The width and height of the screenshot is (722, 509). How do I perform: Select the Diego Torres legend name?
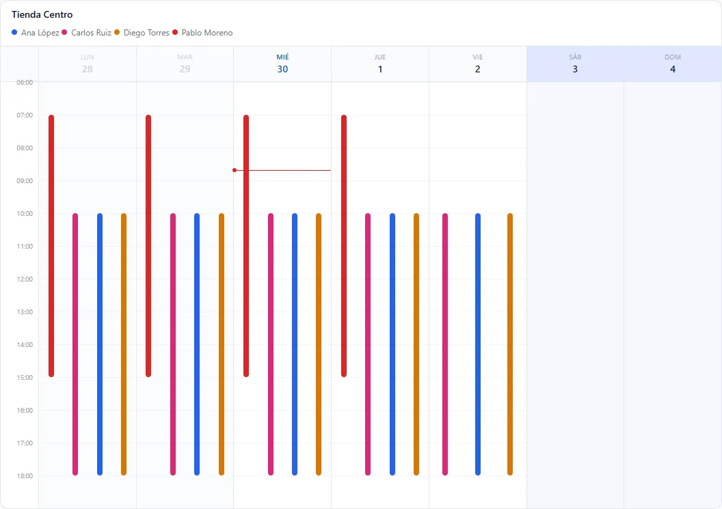point(146,33)
